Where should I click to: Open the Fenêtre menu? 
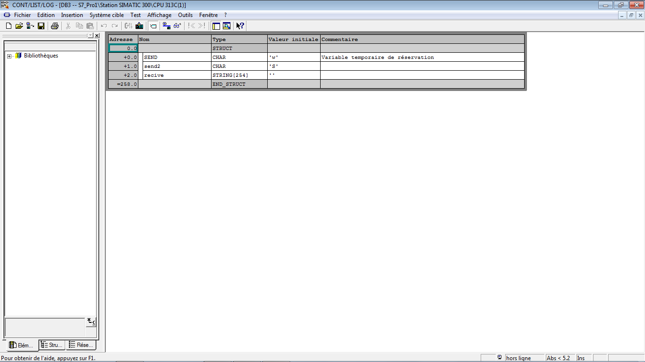point(209,15)
